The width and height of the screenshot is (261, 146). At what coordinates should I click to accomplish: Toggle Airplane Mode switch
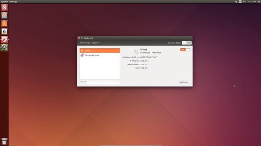tap(187, 43)
